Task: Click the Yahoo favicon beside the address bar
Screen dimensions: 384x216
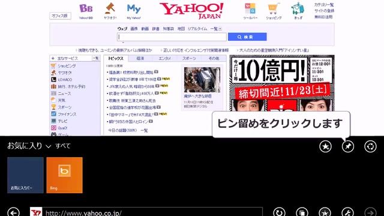Action: pyautogui.click(x=36, y=212)
